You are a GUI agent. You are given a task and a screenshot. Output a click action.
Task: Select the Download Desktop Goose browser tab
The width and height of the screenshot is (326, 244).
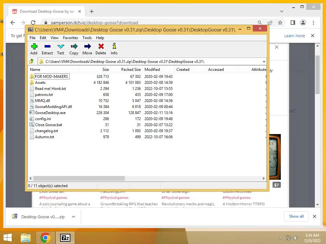(47, 11)
